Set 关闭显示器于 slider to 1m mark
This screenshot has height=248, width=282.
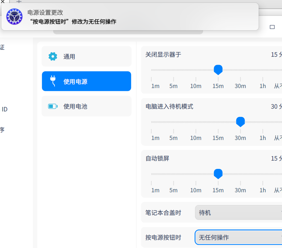pos(151,70)
